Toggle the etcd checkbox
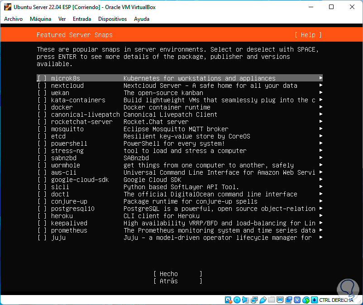This screenshot has height=305, width=363. pyautogui.click(x=42, y=136)
